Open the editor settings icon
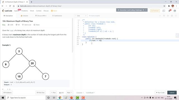The image size is (179, 100). click(172, 16)
